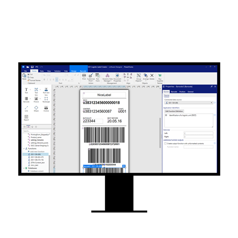The width and height of the screenshot is (238, 238).
Task: Select the highlighted GS1-128-(00) function item
Action: [x=36, y=154]
